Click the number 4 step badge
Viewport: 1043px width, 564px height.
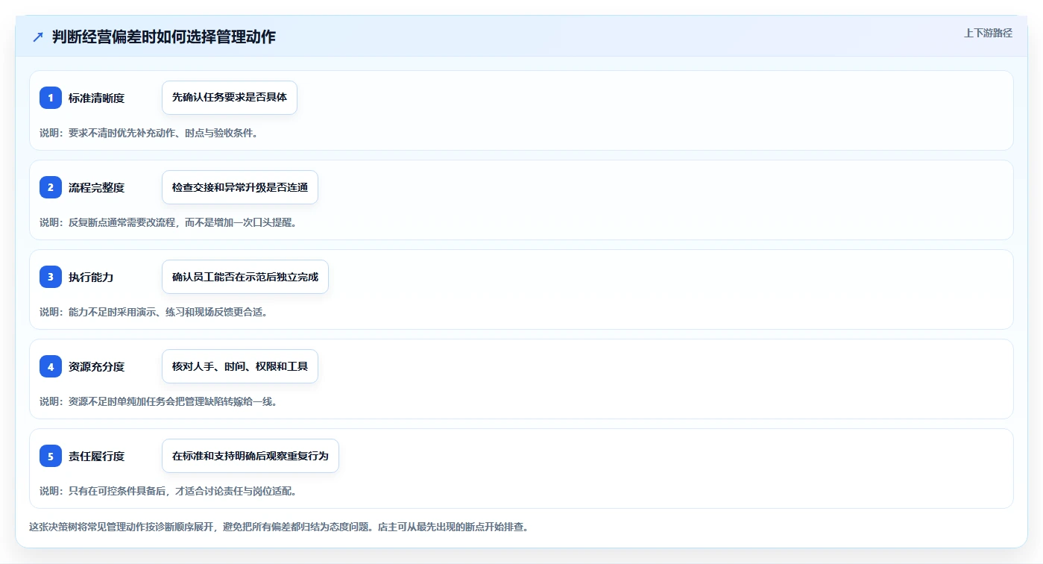coord(51,366)
